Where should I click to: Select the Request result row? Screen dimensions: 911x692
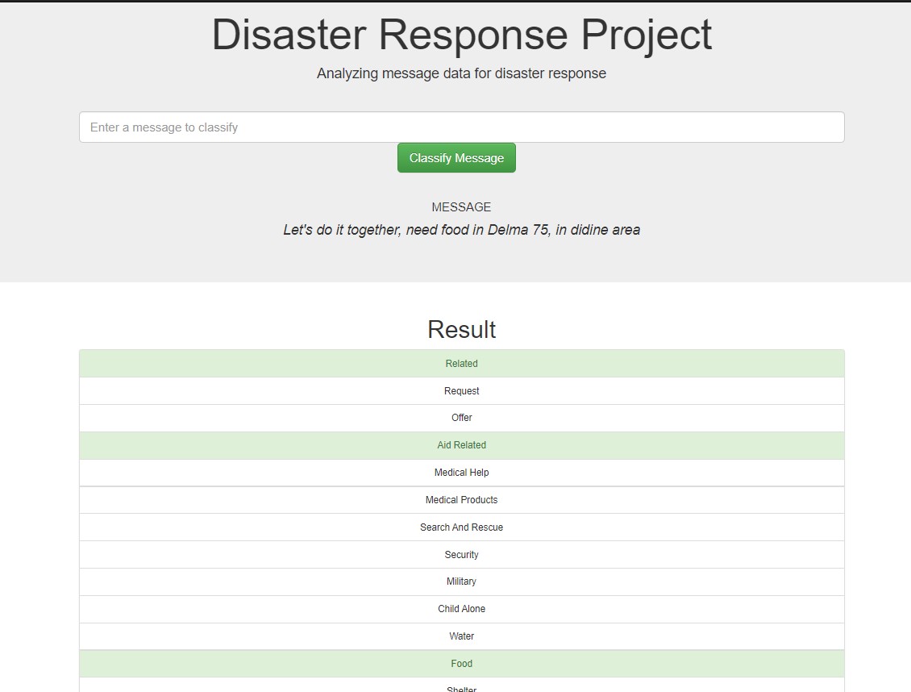(461, 391)
